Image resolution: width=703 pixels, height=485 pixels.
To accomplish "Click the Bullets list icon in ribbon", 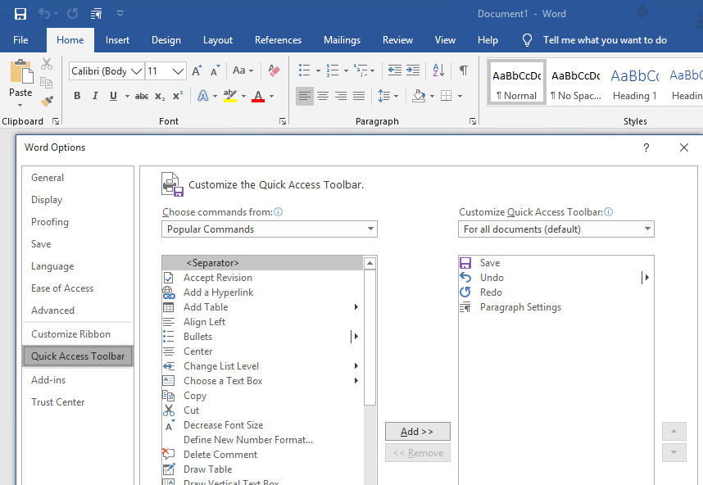I will [305, 70].
